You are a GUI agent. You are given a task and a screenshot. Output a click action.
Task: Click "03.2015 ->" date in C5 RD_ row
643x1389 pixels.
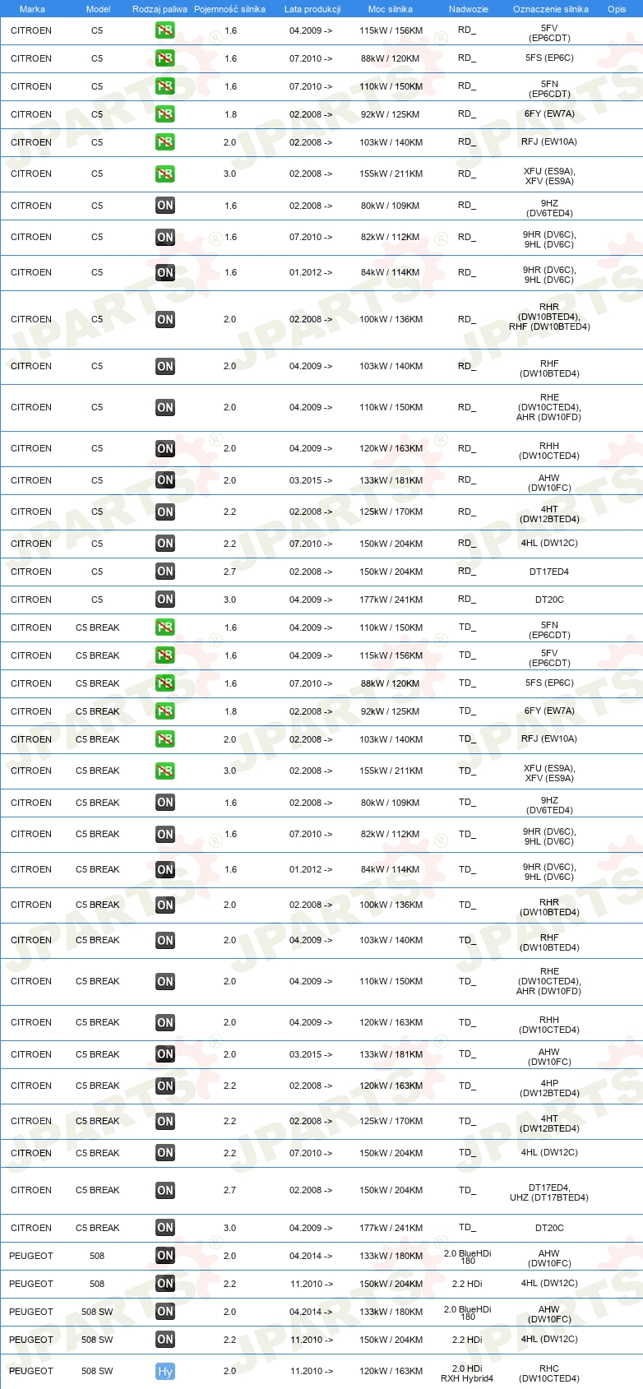(311, 480)
